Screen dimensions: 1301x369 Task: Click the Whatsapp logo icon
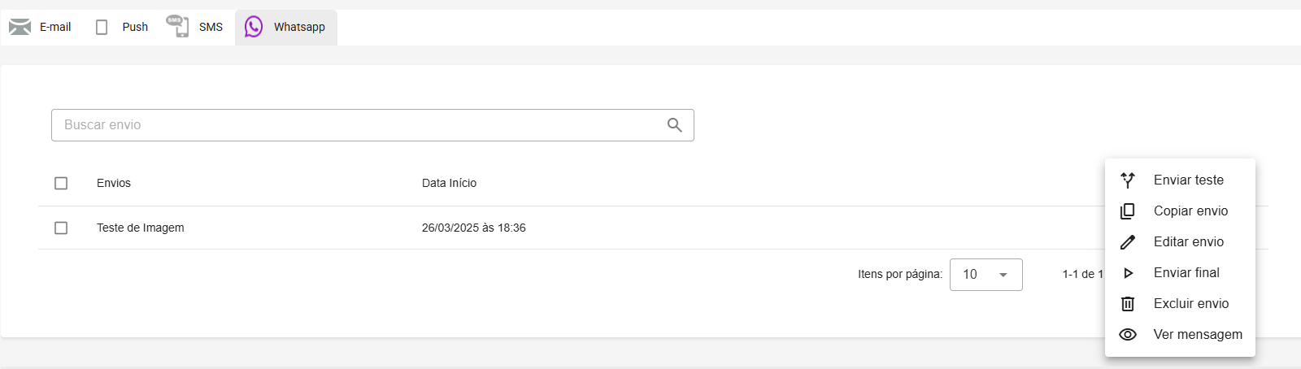[x=254, y=27]
